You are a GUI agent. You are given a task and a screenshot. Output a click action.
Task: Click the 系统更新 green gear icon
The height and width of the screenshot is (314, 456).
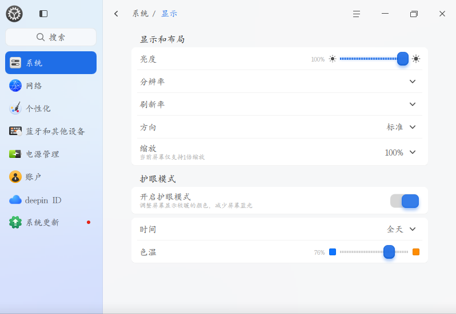15,222
